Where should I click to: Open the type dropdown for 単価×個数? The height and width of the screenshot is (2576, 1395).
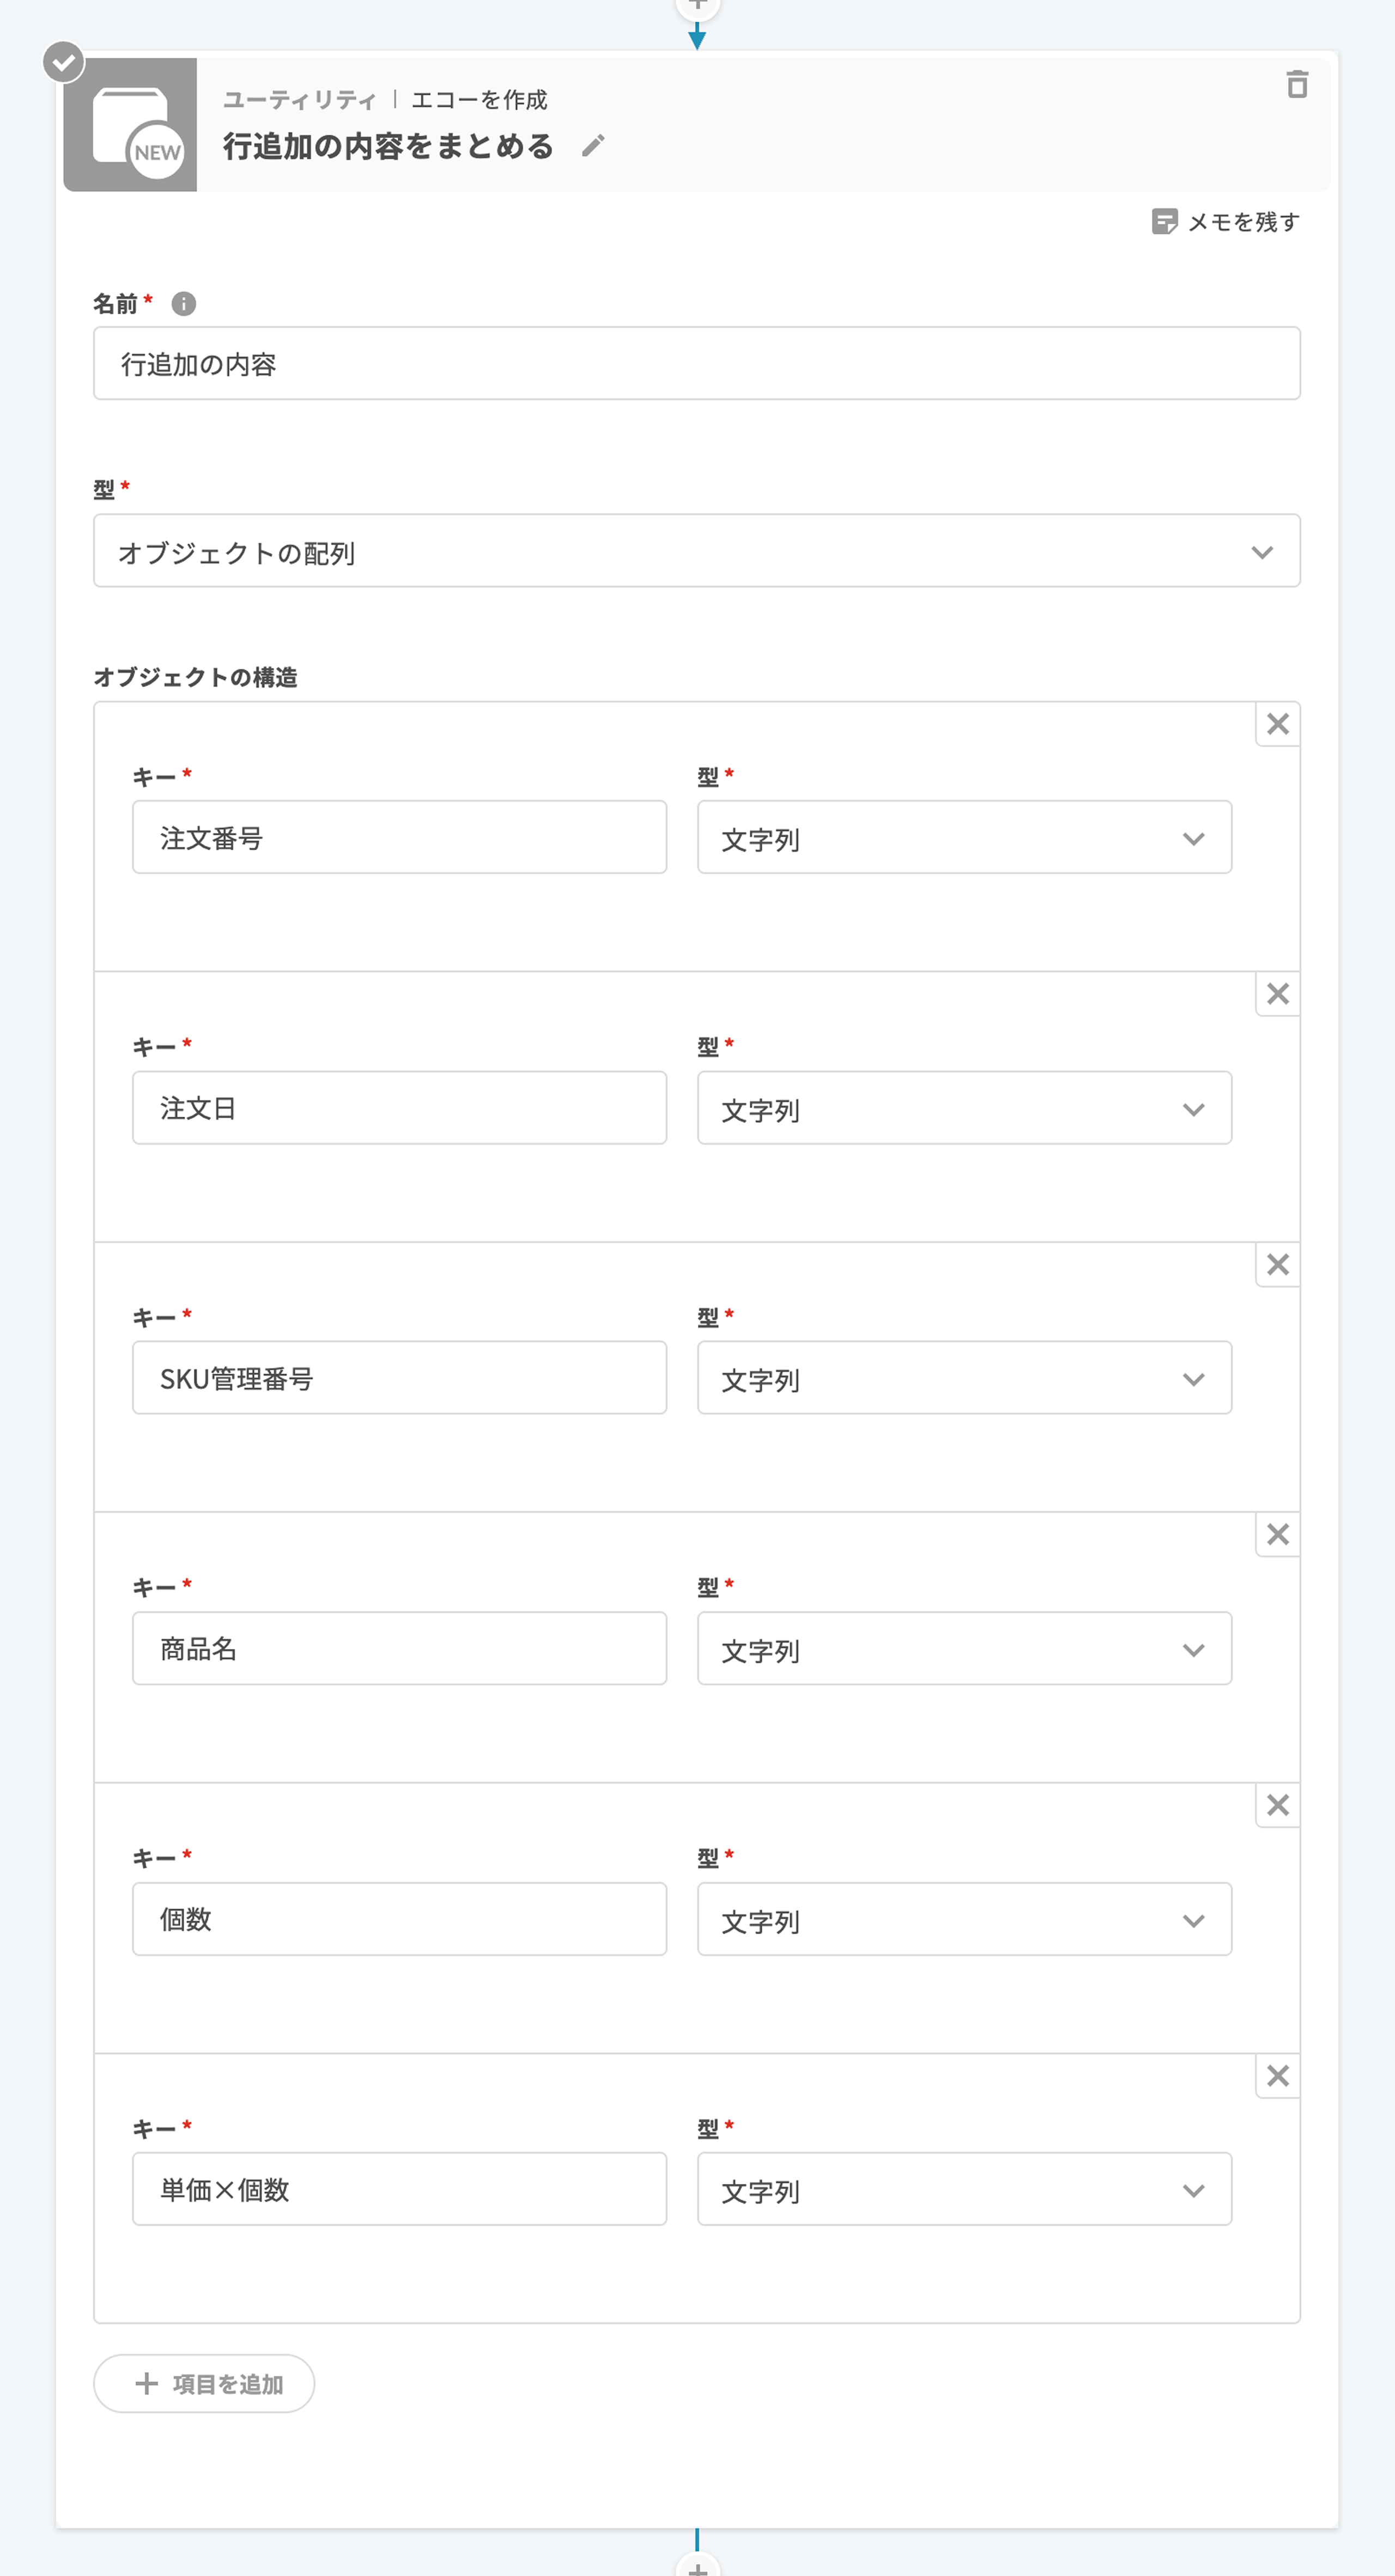click(963, 2189)
